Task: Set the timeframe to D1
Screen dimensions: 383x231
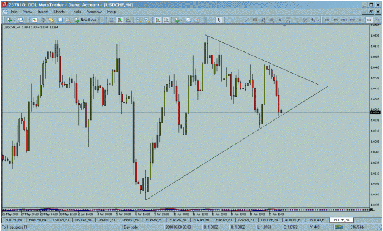Action: pyautogui.click(x=377, y=20)
